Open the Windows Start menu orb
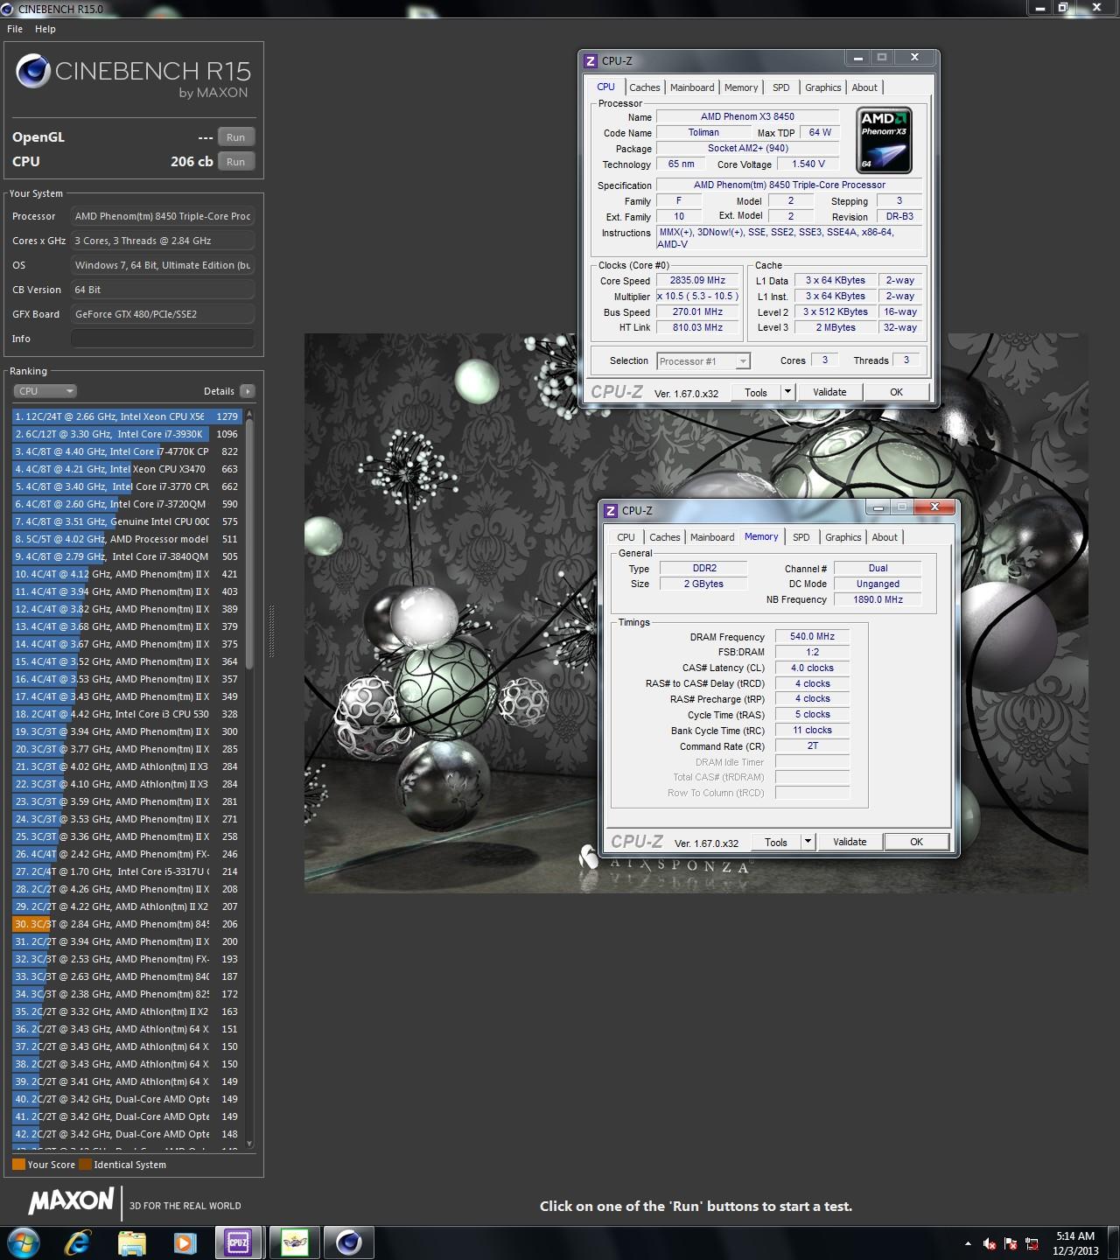This screenshot has width=1120, height=1260. tap(22, 1242)
